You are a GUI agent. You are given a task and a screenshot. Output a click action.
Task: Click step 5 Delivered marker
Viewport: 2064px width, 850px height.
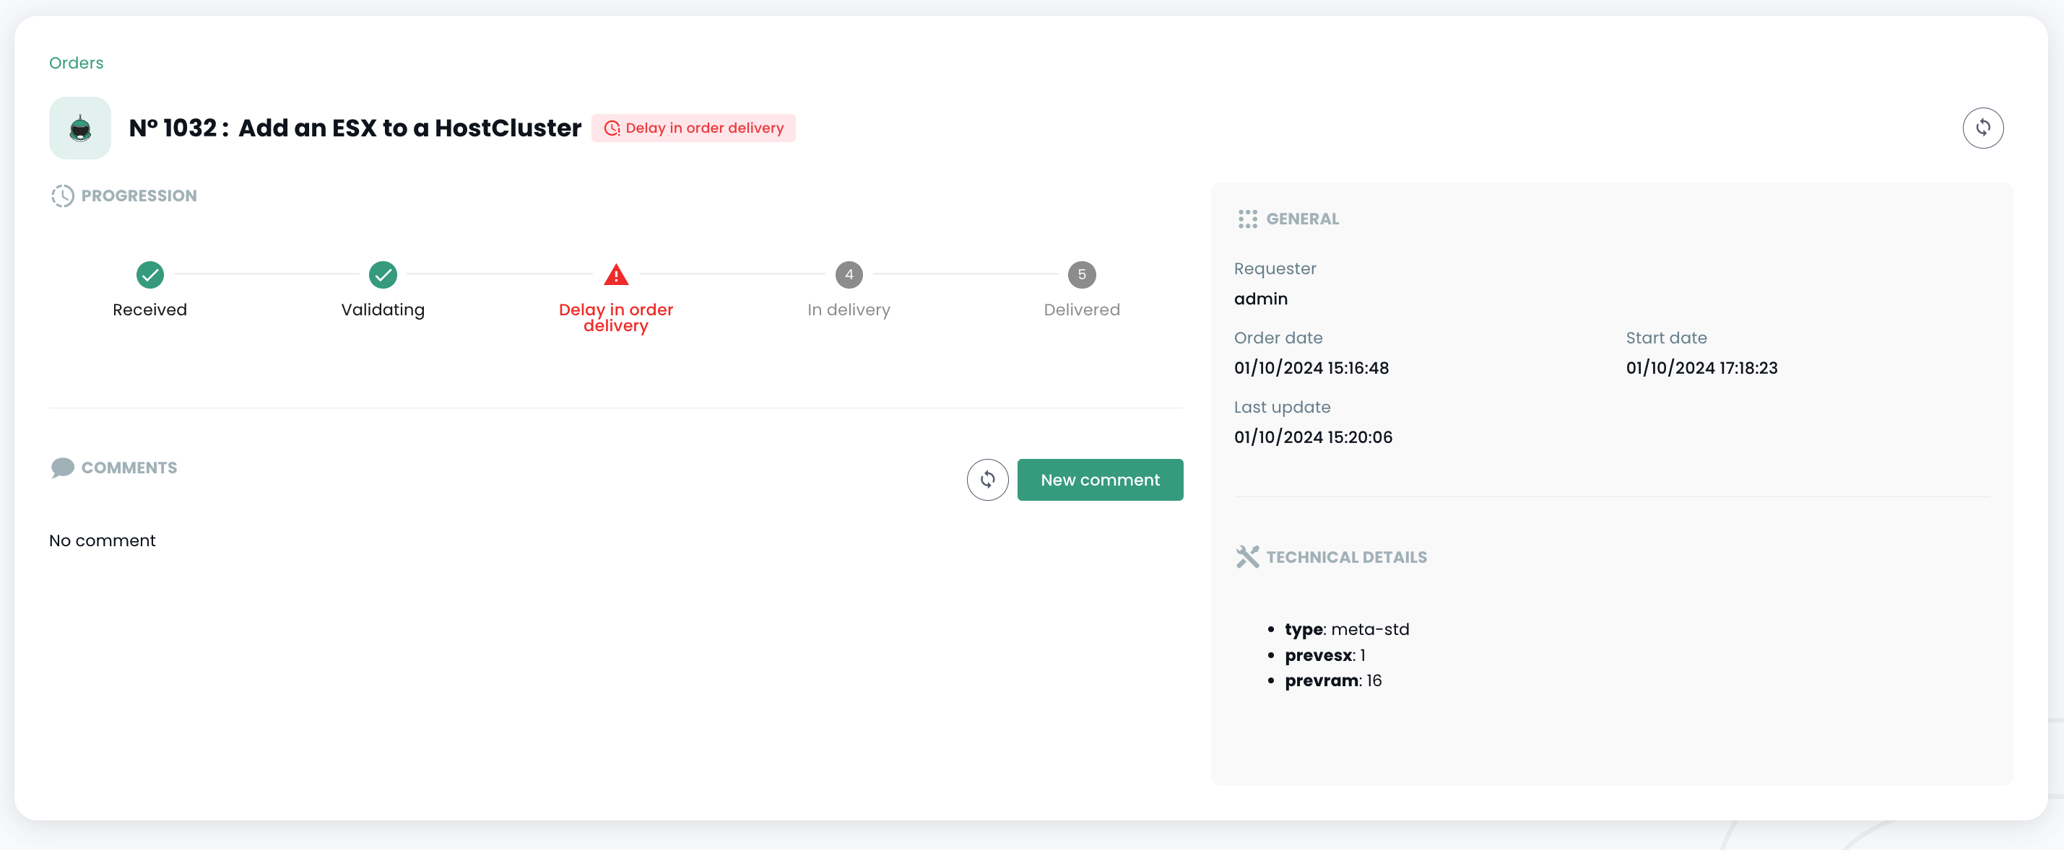(x=1082, y=274)
